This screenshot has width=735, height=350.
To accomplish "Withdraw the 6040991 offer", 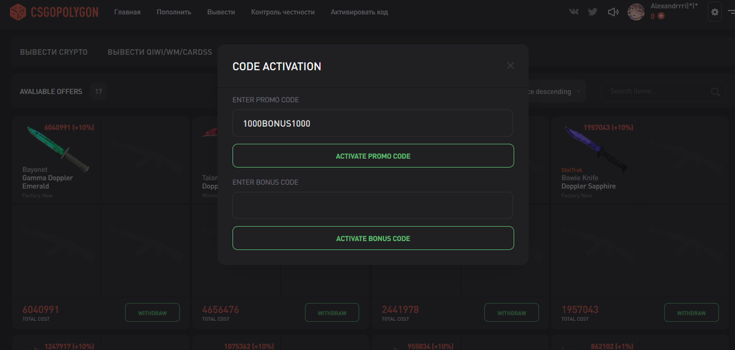I will tap(153, 313).
